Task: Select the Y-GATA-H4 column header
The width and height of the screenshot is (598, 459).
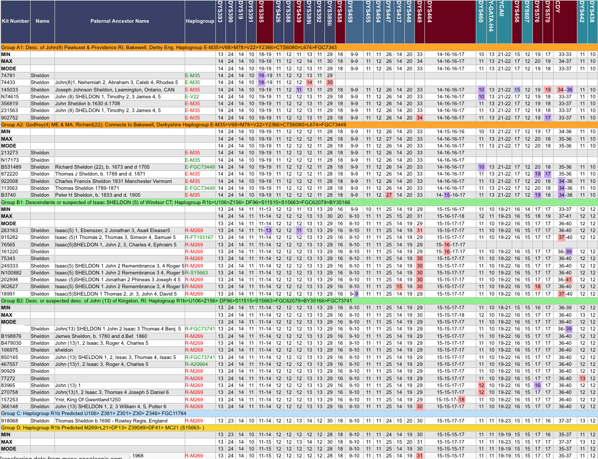Action: (x=492, y=21)
